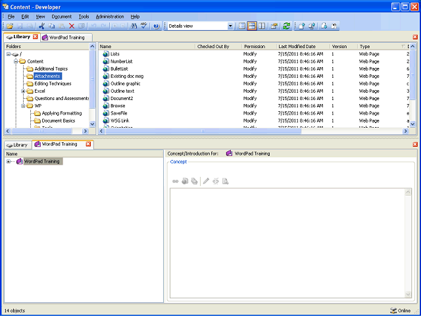Open the Help menu
Screen dimensions: 421x316
[x=135, y=16]
